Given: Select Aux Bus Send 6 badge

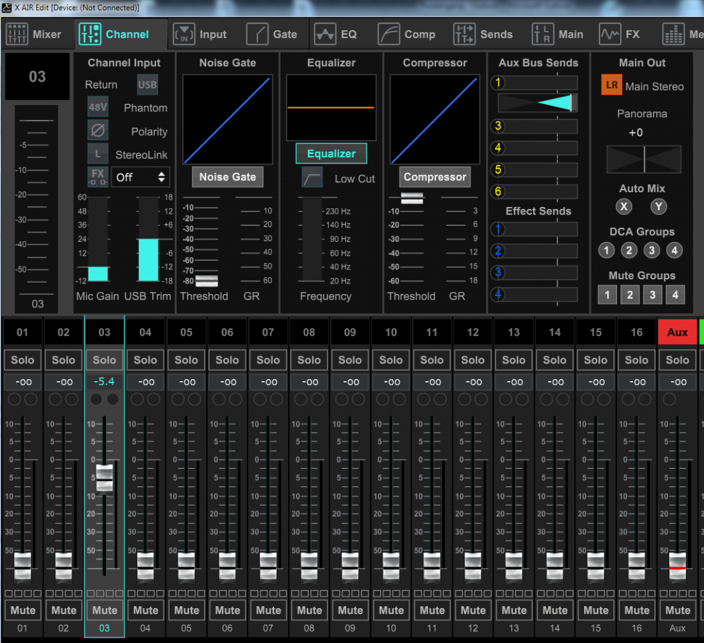Looking at the screenshot, I should pyautogui.click(x=498, y=192).
